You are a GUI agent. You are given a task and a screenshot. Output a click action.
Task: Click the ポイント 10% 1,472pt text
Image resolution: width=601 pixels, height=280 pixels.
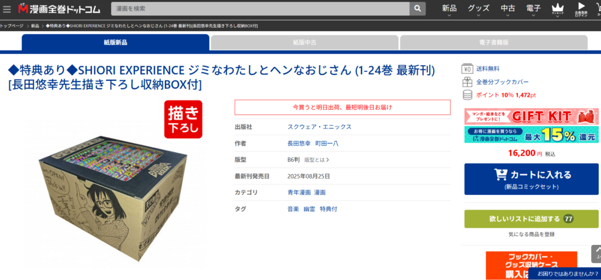pos(506,95)
